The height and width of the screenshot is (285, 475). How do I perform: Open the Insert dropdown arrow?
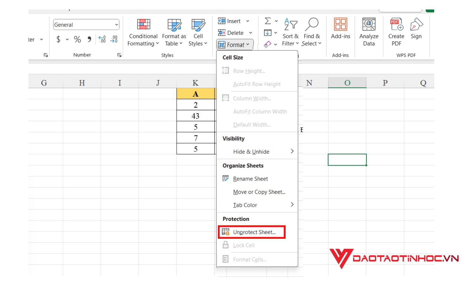(x=248, y=21)
